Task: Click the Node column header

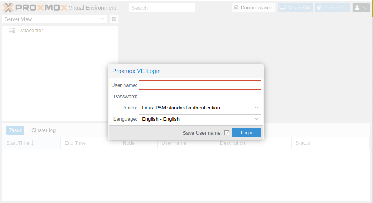Action: coord(138,143)
